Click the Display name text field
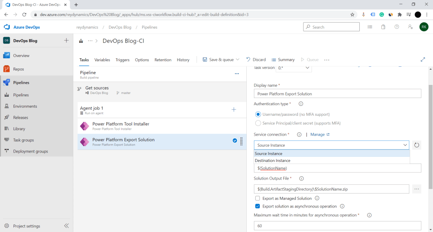 pos(337,94)
